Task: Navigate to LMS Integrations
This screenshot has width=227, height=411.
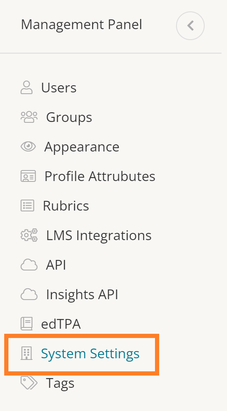Action: [x=99, y=235]
